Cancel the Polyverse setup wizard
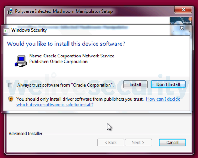Image resolution: width=198 pixels, height=158 pixels. point(173,143)
